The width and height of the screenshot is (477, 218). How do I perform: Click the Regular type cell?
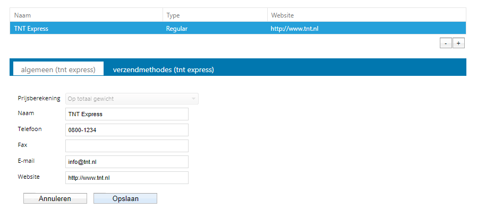177,29
